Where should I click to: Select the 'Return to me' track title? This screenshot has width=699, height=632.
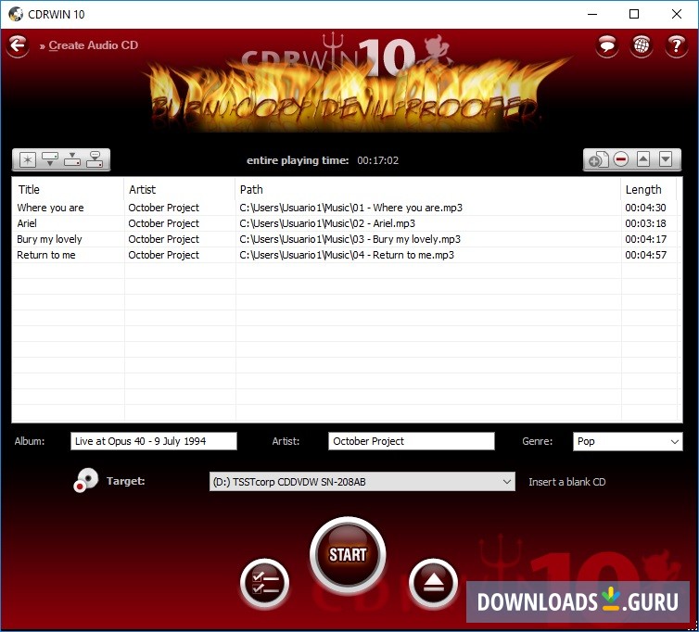click(46, 255)
